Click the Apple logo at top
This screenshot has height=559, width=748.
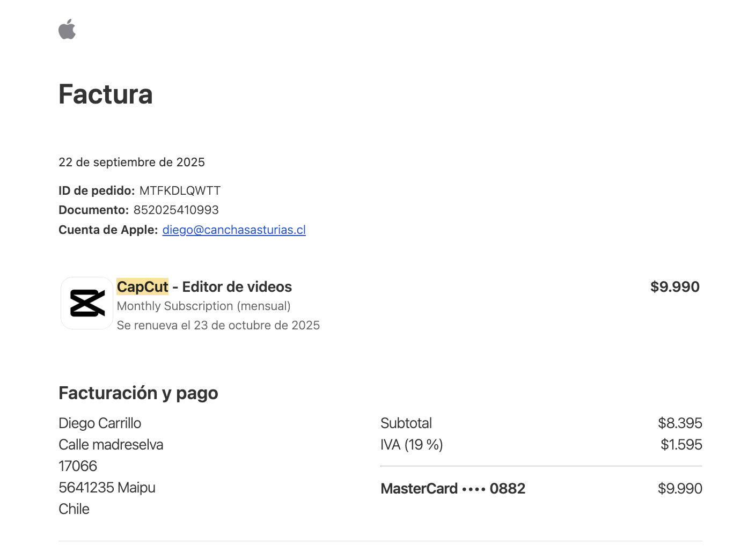[67, 30]
